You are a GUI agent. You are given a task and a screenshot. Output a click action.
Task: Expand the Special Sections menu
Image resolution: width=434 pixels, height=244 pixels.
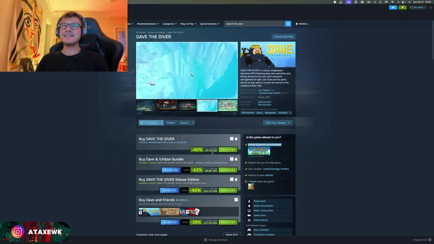pyautogui.click(x=210, y=24)
